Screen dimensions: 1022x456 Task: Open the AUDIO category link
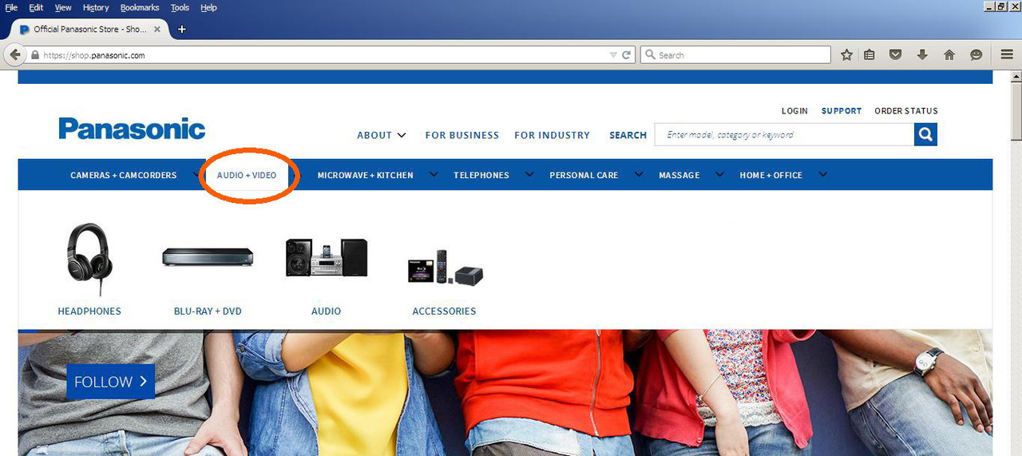point(326,311)
